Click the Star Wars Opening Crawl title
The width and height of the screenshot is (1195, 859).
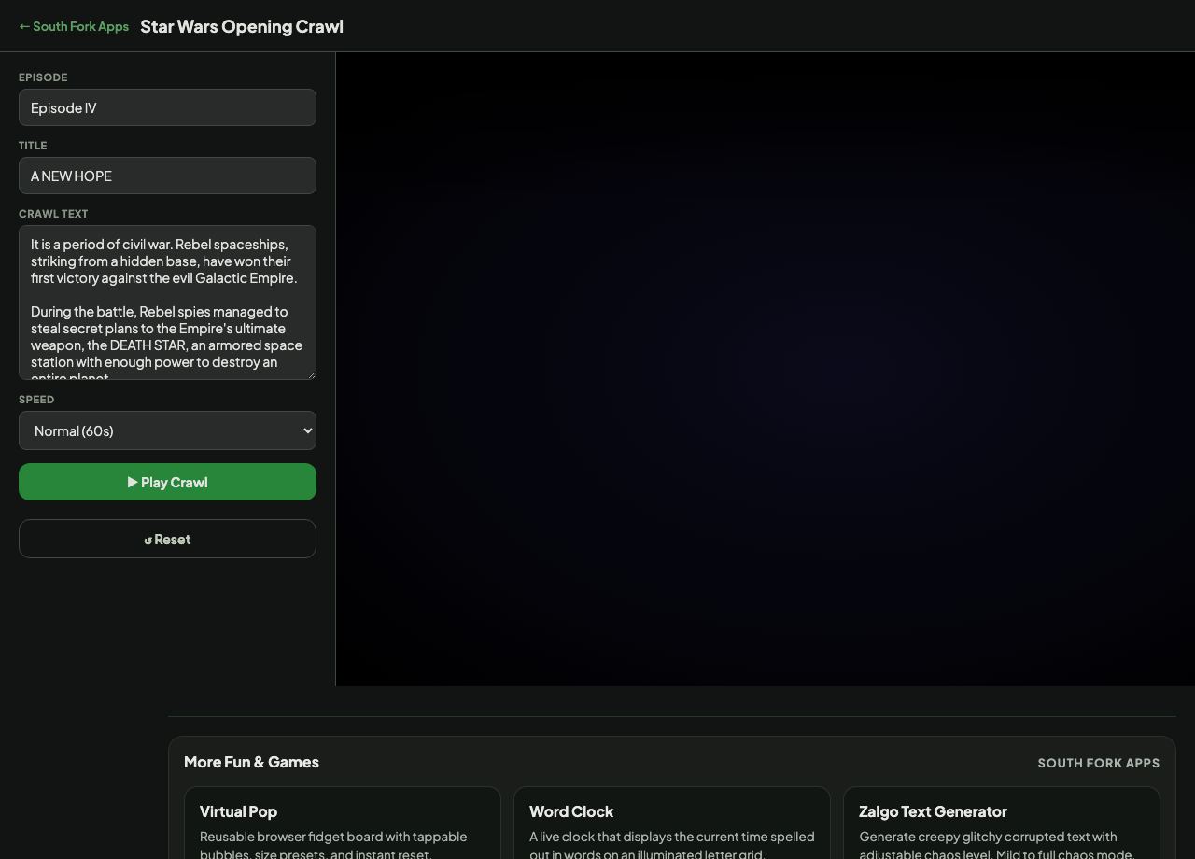pos(242,26)
